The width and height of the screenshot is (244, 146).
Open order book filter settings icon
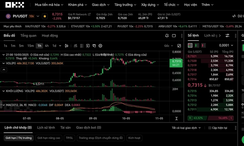pos(227,35)
